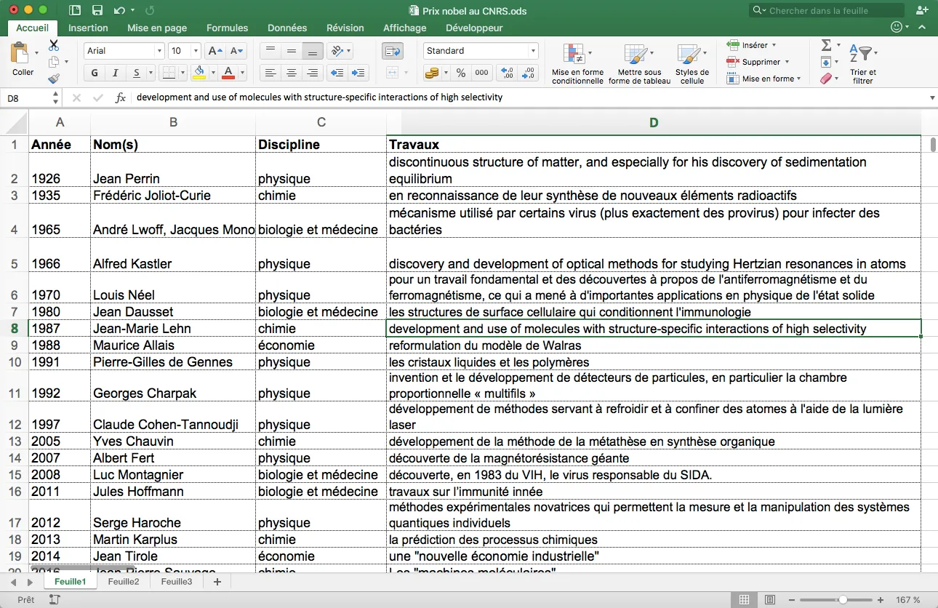
Task: Toggle wrap text button
Action: (393, 51)
